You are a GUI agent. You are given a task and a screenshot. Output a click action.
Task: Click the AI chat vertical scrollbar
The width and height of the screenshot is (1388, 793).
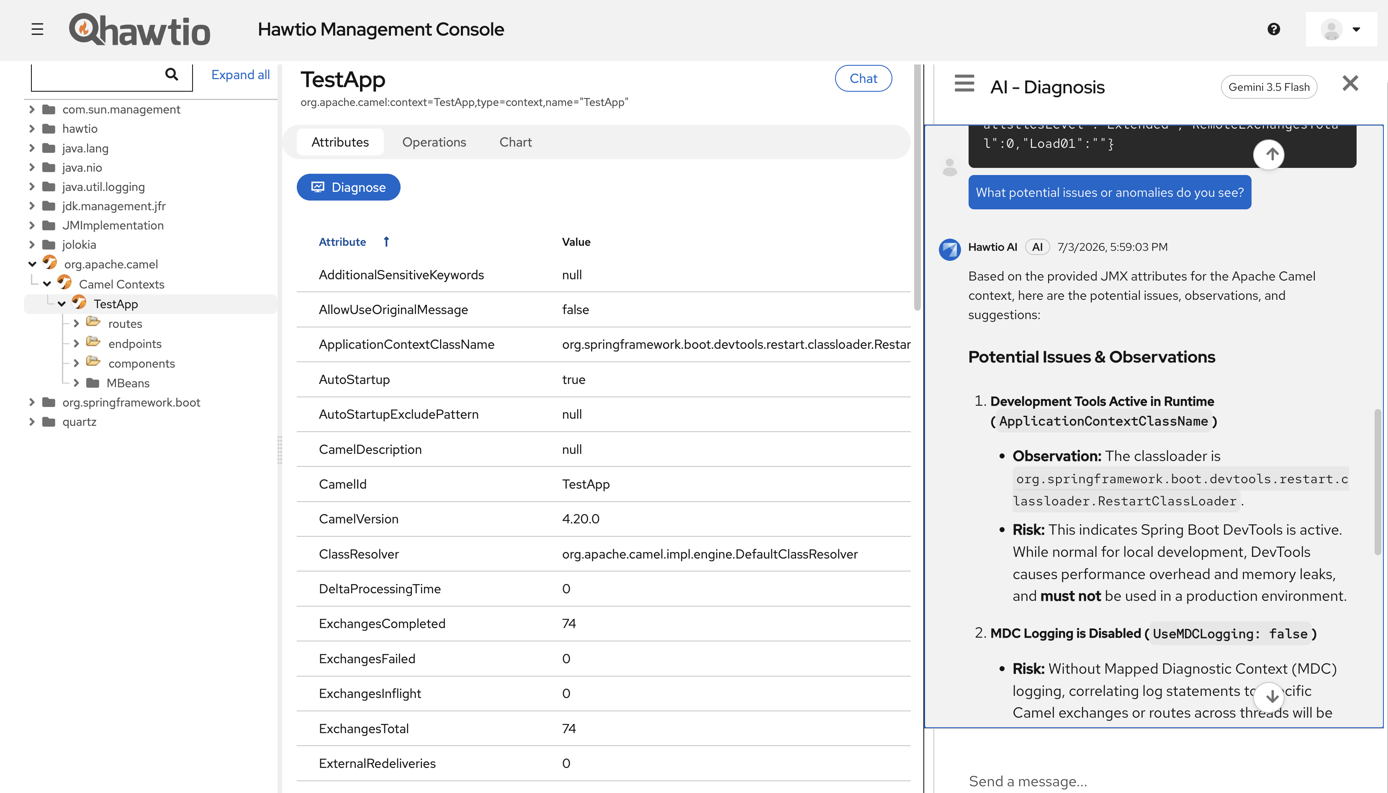coord(1377,481)
